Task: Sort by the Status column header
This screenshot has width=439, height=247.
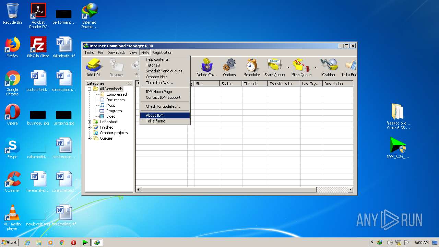Action: [231, 84]
